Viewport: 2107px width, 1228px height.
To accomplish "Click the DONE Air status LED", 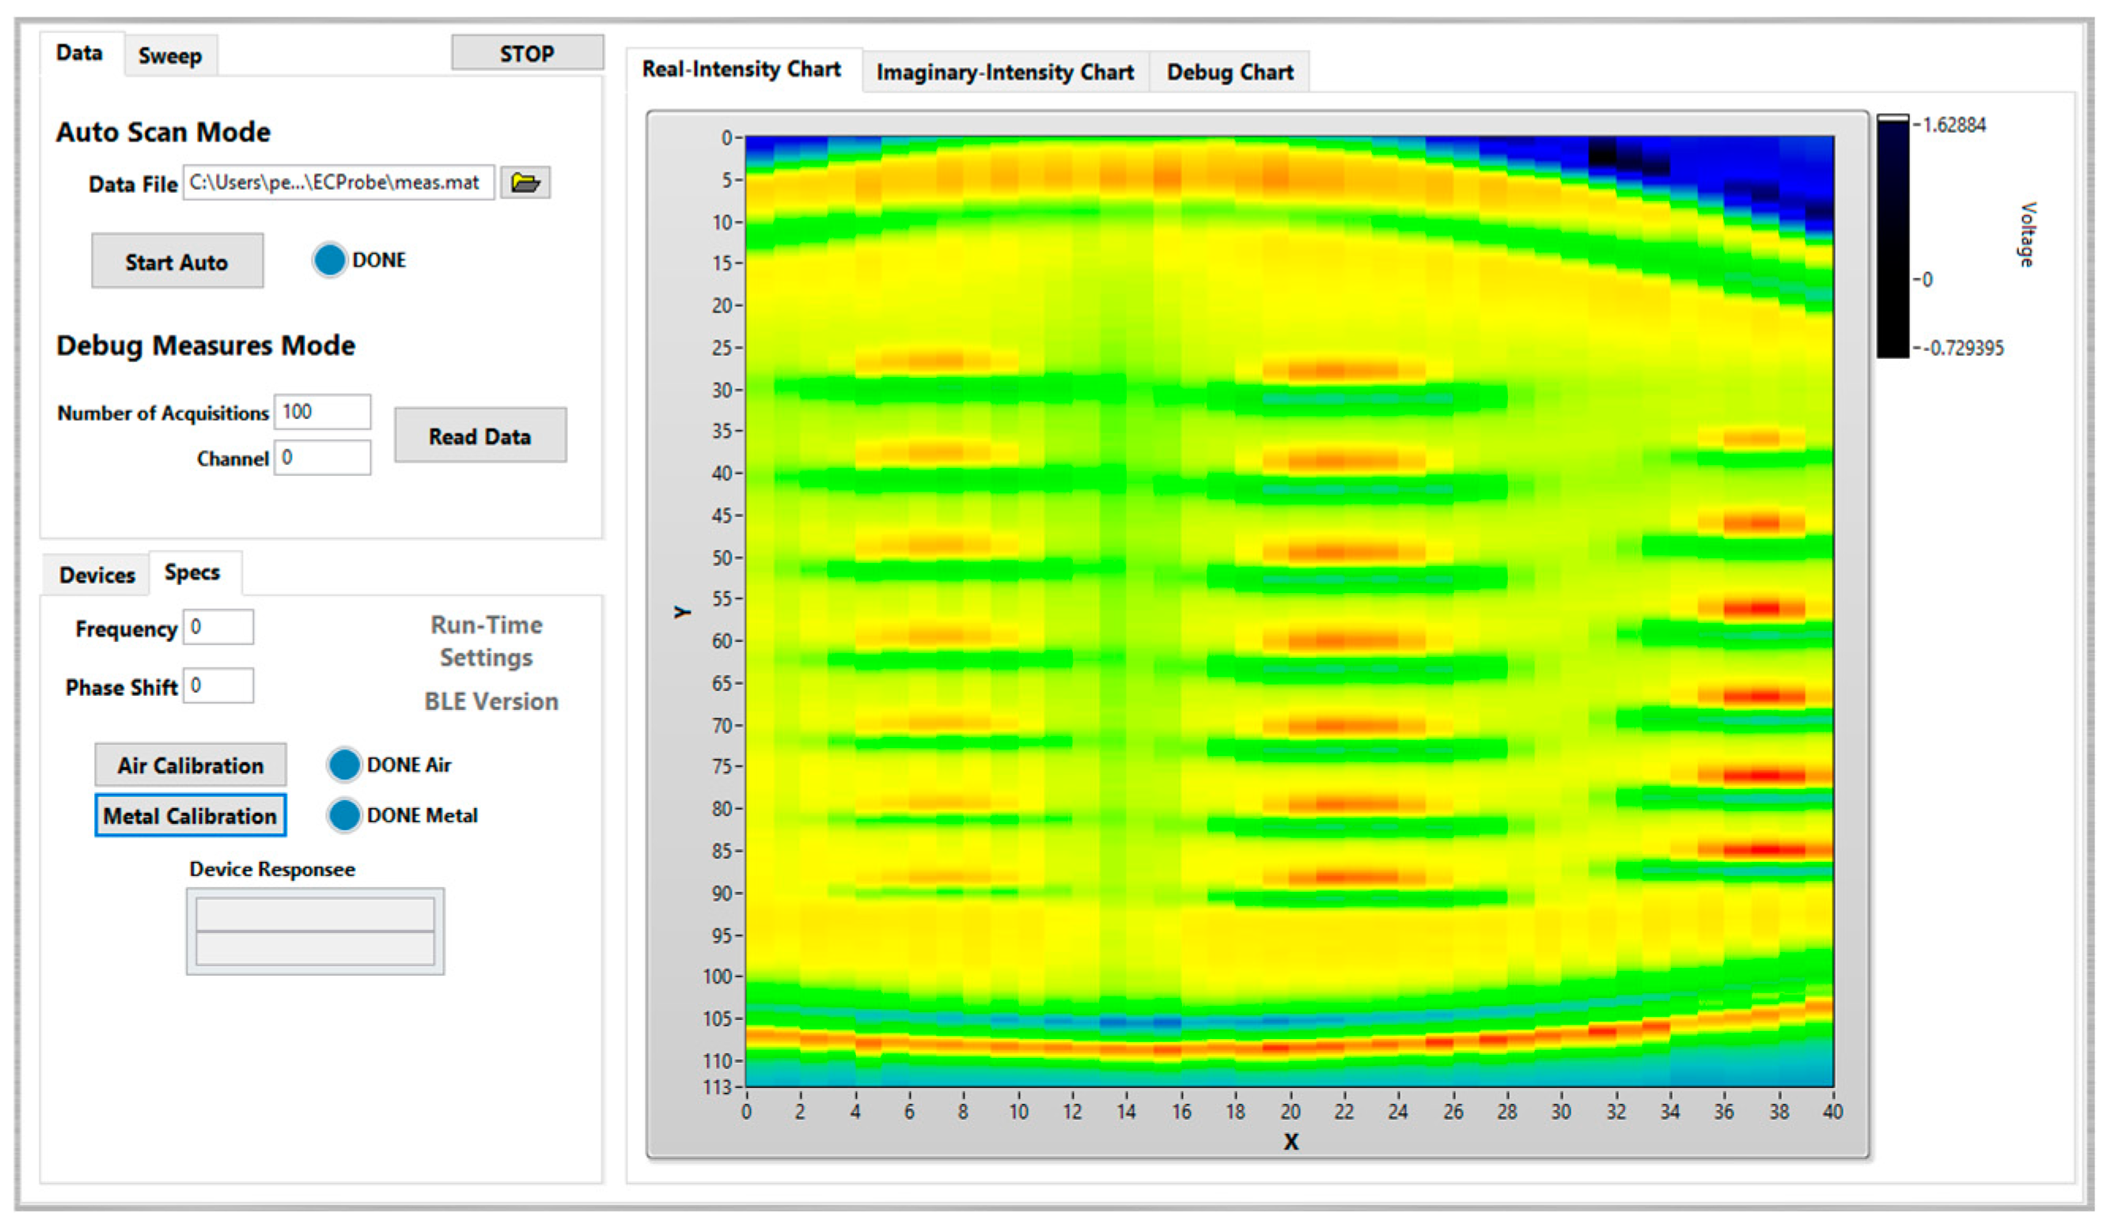I will coord(343,765).
